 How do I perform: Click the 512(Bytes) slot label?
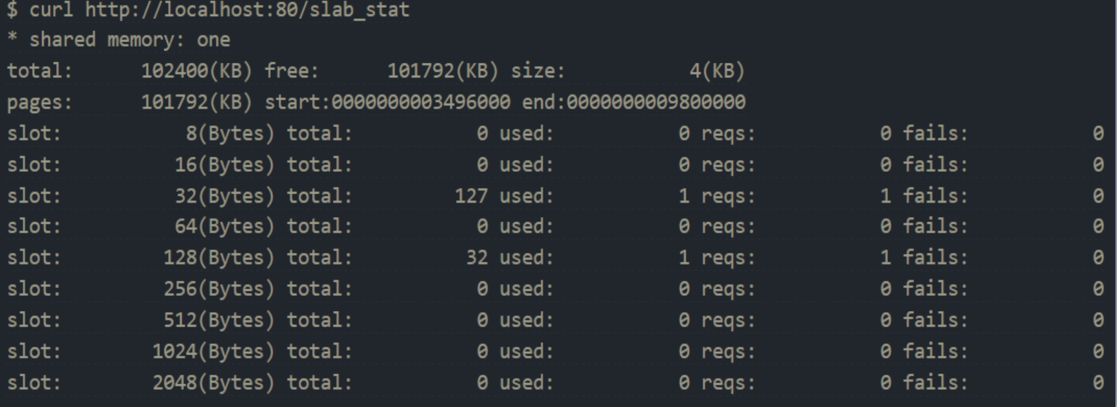pos(218,320)
